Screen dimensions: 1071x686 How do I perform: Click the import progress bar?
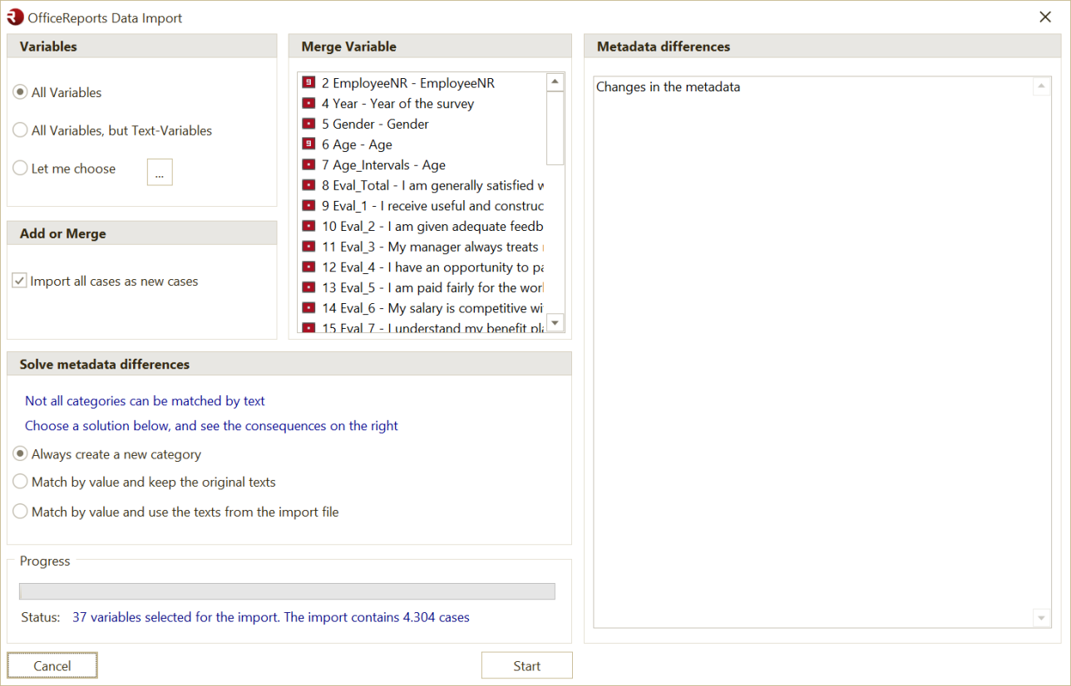coord(287,590)
